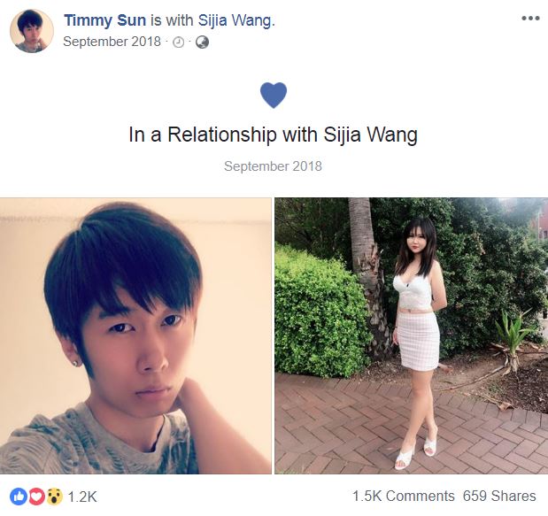Viewport: 548px width, 516px height.
Task: View the 659 Shares list
Action: click(499, 497)
